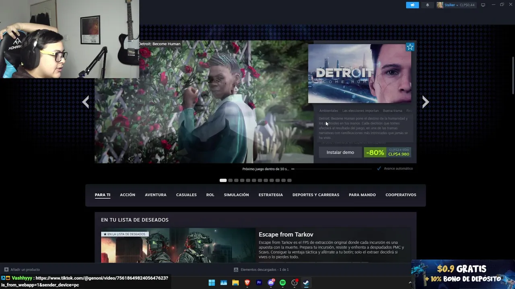Click the Steam store page vertical scrollbar

[513, 75]
